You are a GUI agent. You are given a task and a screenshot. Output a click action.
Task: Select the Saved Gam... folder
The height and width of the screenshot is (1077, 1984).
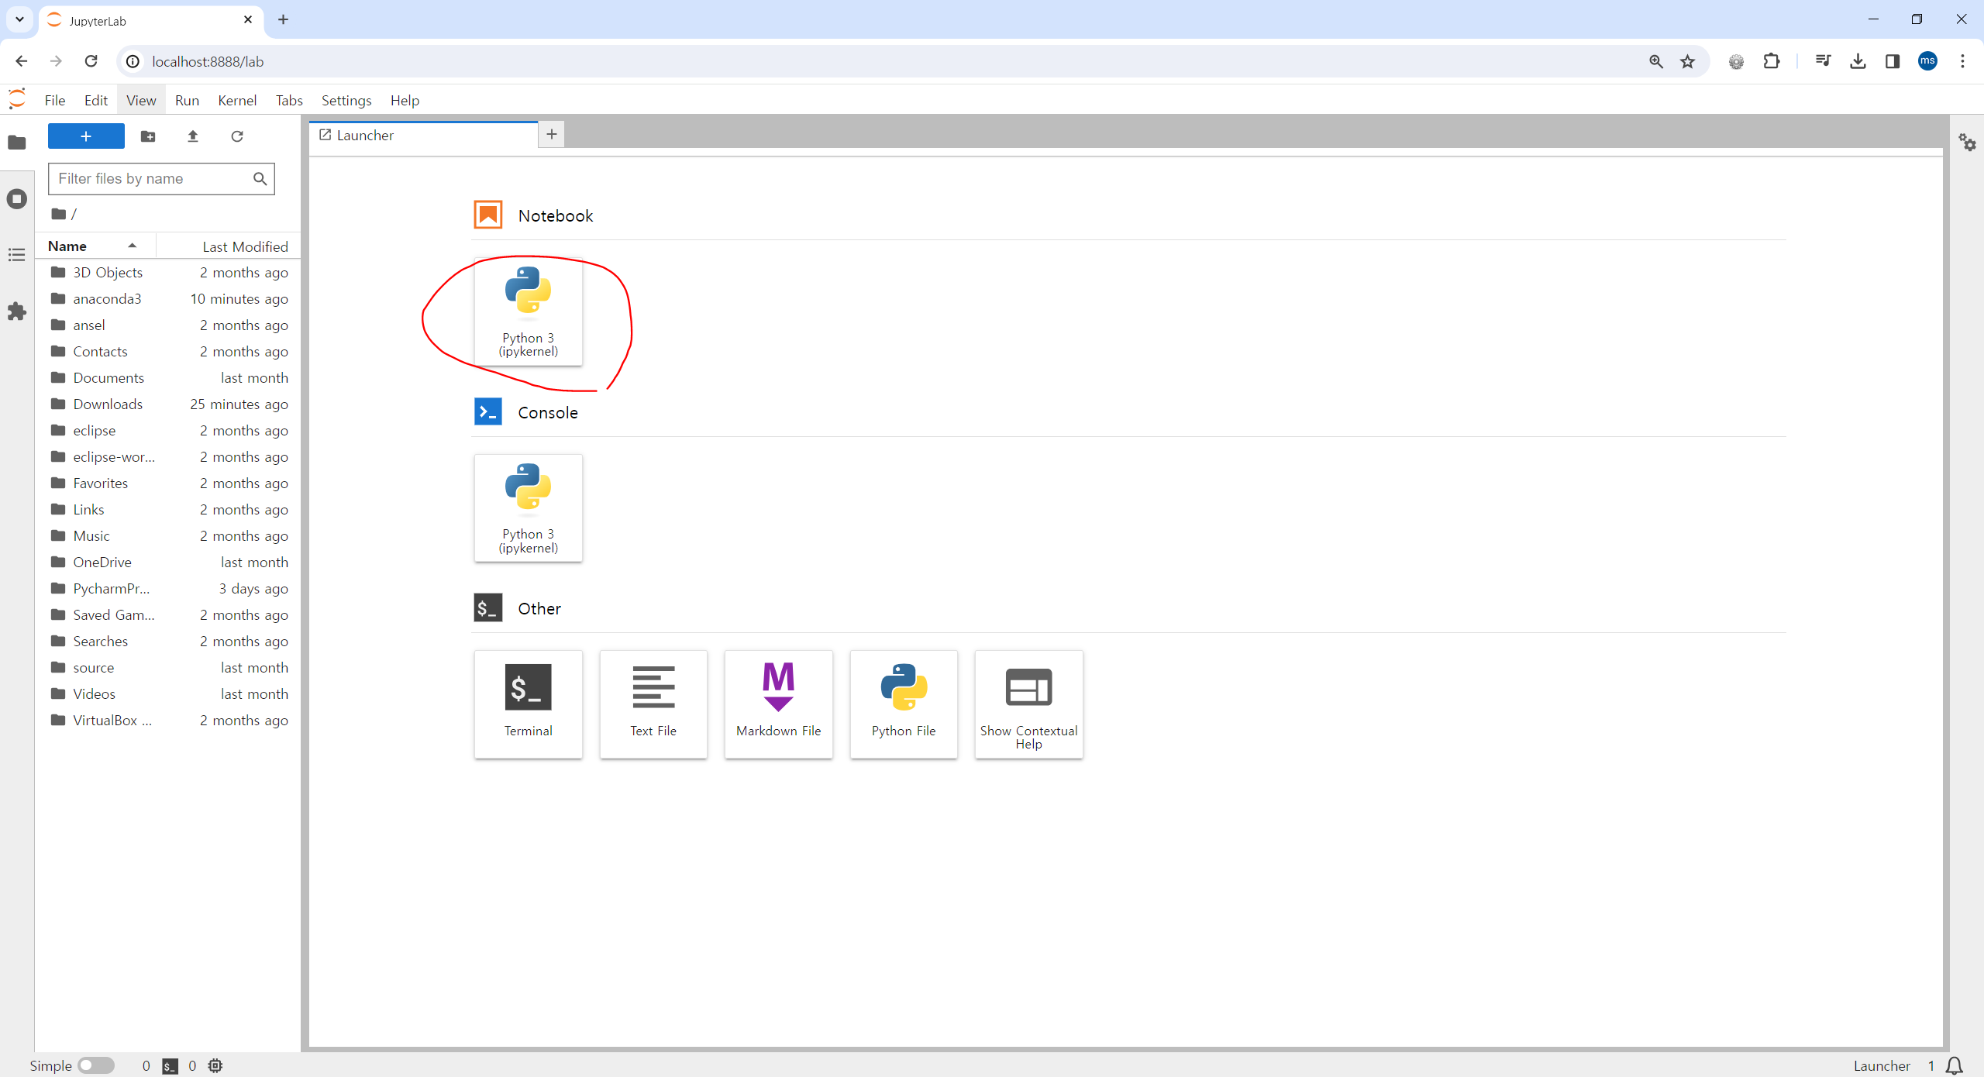168,615
